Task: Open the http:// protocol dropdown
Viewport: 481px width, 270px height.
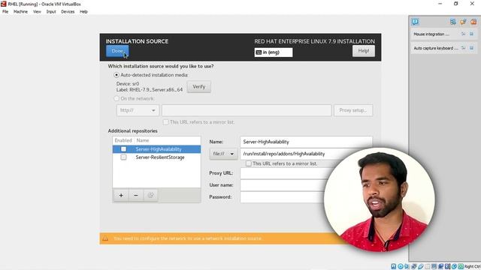Action: [x=138, y=110]
